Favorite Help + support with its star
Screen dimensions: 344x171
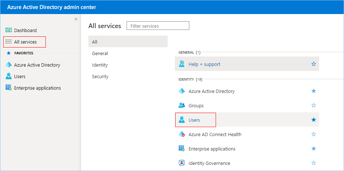[x=314, y=64]
